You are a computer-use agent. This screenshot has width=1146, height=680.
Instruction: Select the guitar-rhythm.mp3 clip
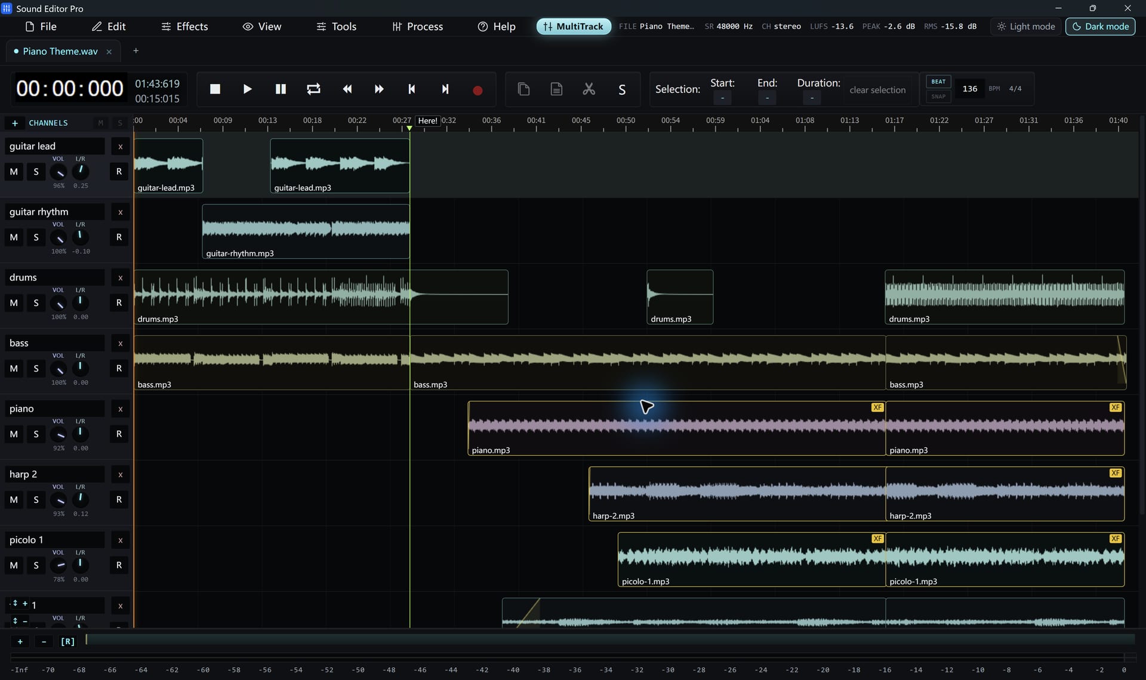(306, 231)
